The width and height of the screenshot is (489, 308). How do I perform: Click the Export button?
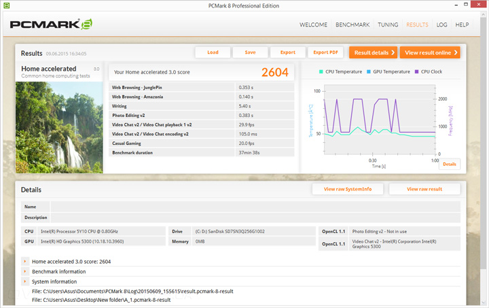click(288, 52)
